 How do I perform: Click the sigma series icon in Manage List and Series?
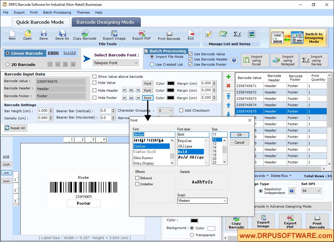(x=237, y=34)
